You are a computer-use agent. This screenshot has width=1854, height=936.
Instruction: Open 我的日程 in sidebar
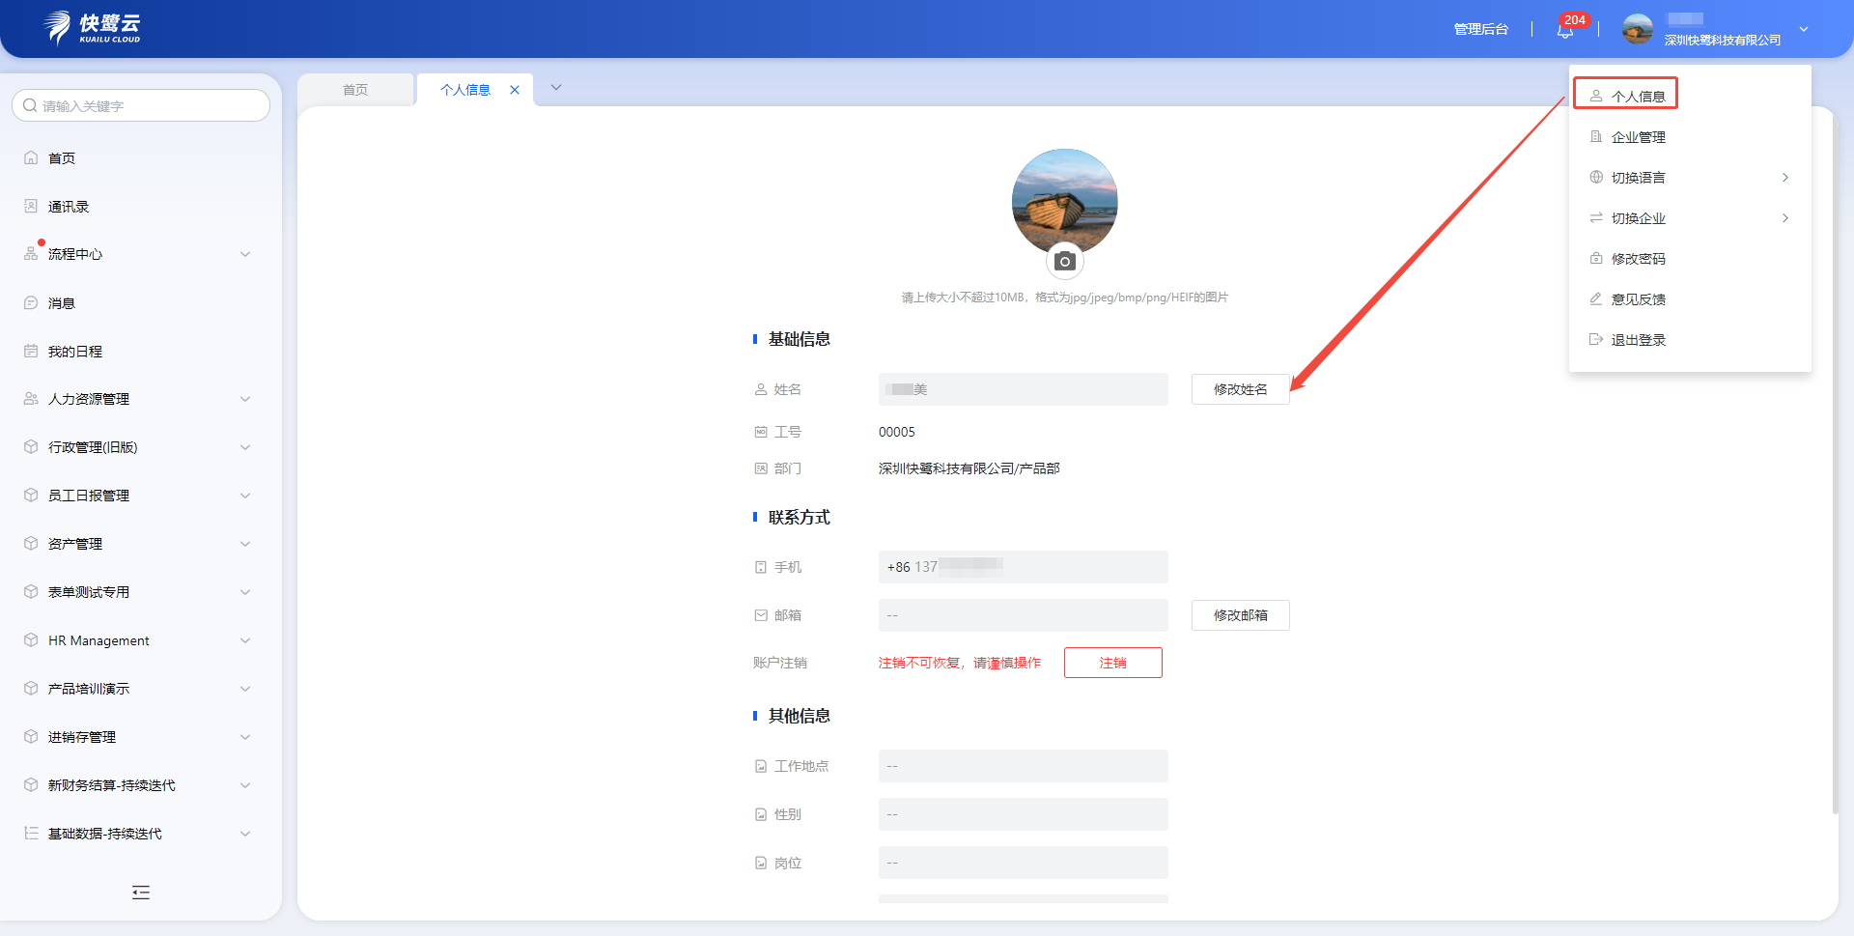tap(75, 352)
